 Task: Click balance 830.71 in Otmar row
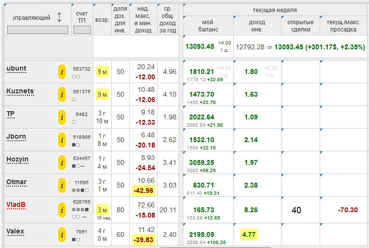click(x=203, y=186)
